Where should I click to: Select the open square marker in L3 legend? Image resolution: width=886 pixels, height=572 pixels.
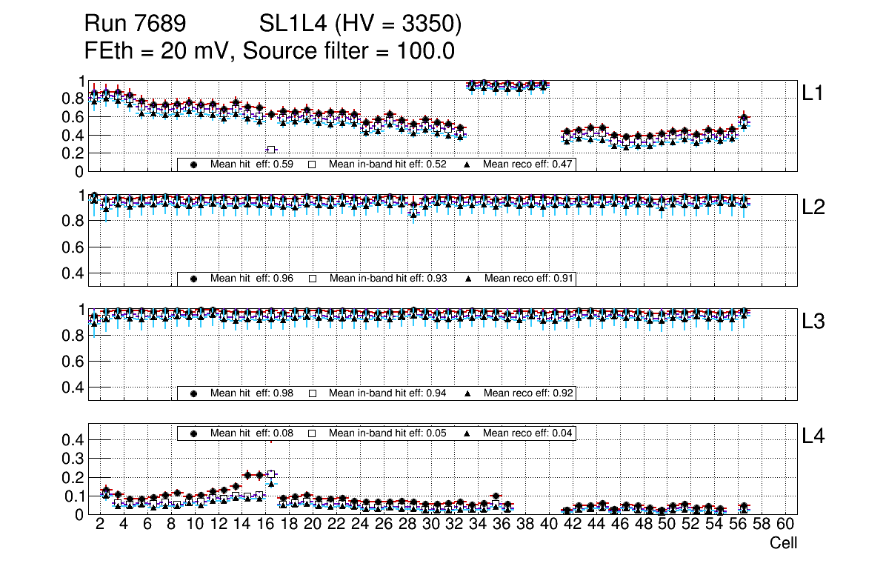coord(313,393)
